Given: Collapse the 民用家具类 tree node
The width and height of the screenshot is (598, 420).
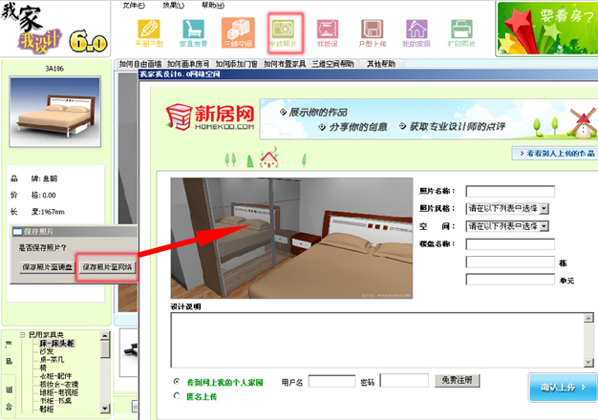Looking at the screenshot, I should (x=21, y=335).
